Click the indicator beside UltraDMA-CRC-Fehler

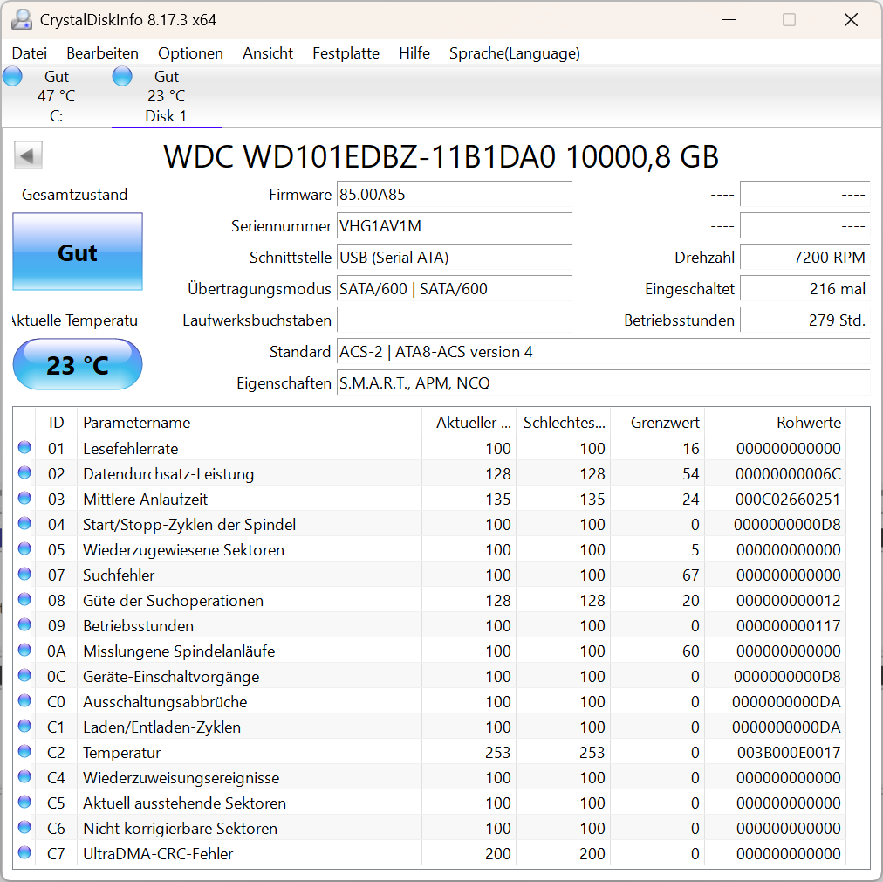24,853
